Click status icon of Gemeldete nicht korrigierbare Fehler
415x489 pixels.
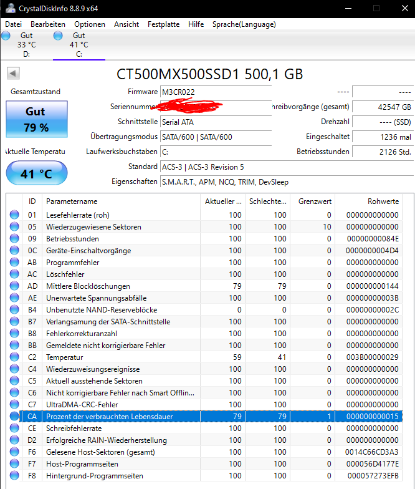tap(14, 346)
